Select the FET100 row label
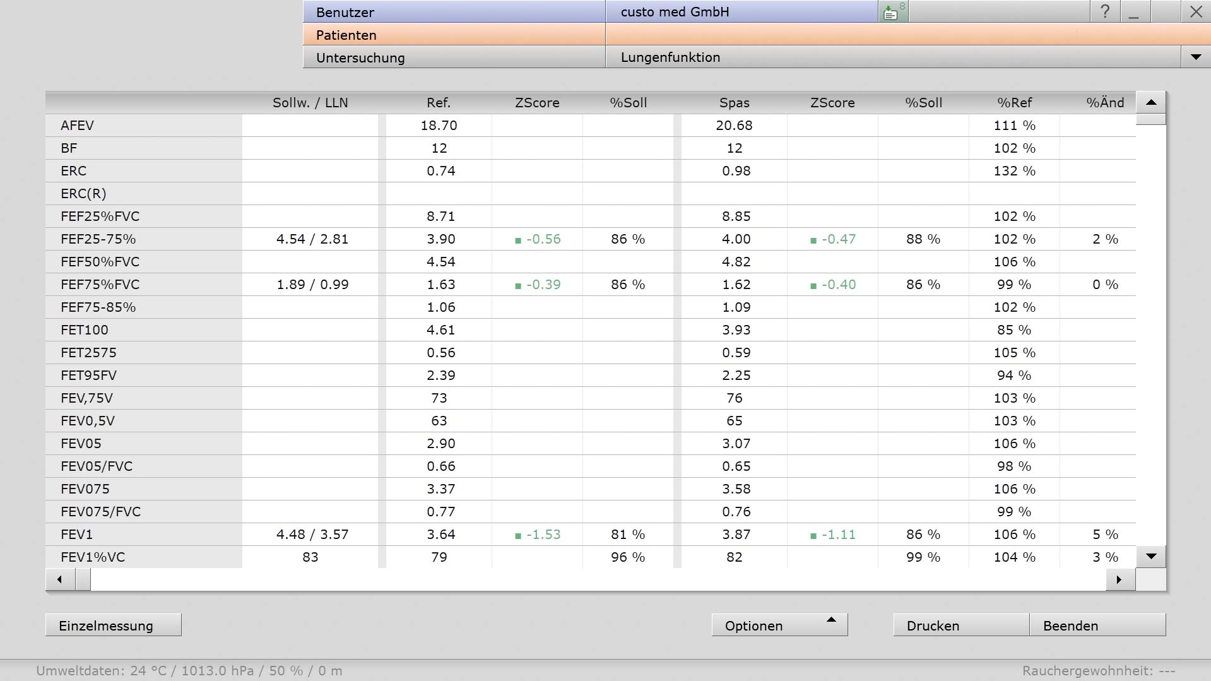The height and width of the screenshot is (681, 1211). point(85,329)
